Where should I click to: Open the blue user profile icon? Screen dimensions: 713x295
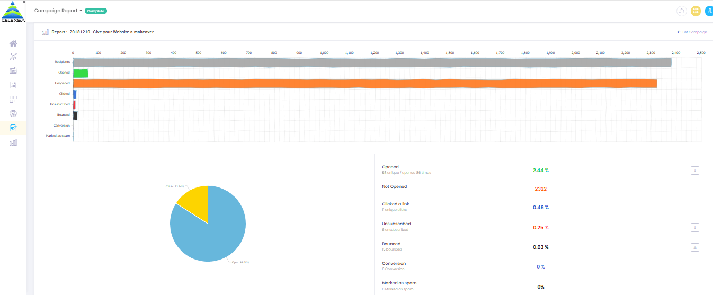point(708,11)
